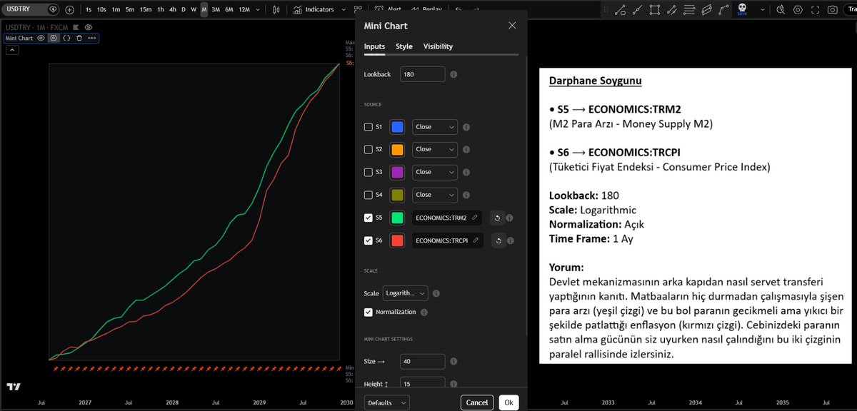Image resolution: width=857 pixels, height=411 pixels.
Task: Remove Mini Chart with the trash icon
Action: coord(79,38)
